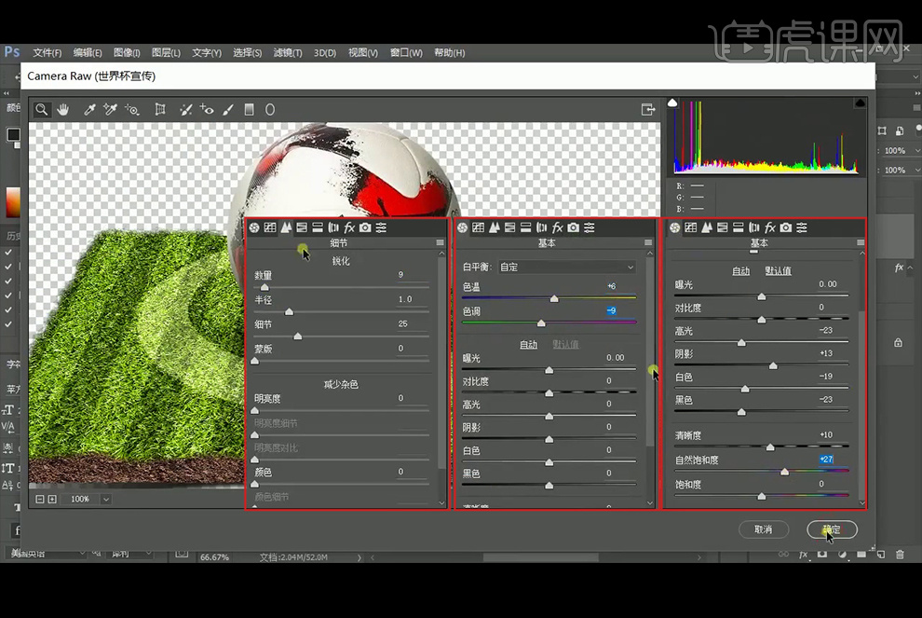The height and width of the screenshot is (618, 922).
Task: Click the 自然饱和度 slider handle
Action: [x=784, y=472]
